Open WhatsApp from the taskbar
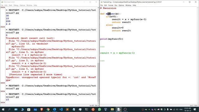 tap(99, 109)
